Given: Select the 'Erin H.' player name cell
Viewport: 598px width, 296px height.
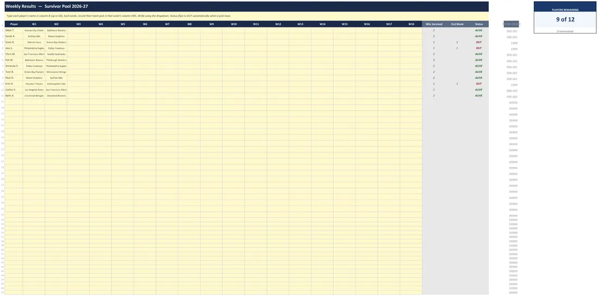Looking at the screenshot, I should click(14, 83).
